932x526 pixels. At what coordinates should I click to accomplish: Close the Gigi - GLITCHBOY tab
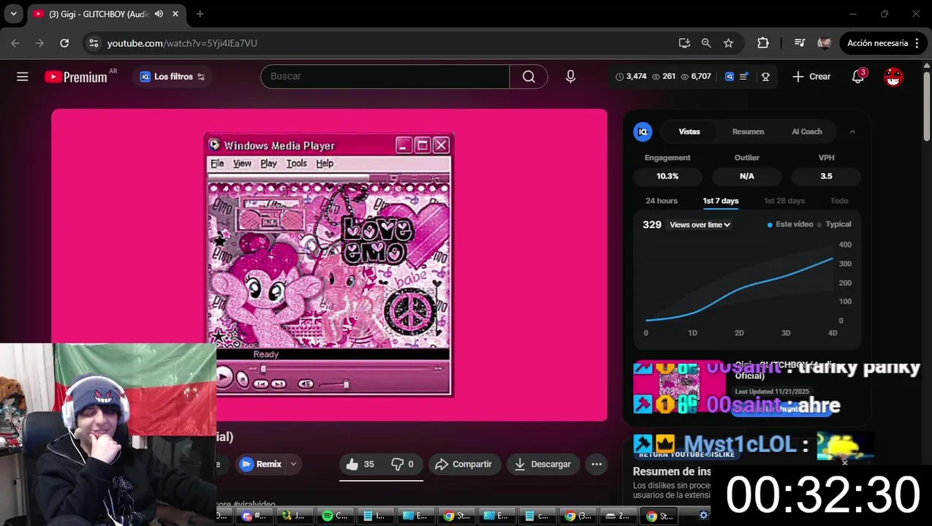point(175,14)
